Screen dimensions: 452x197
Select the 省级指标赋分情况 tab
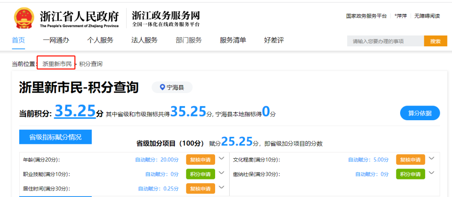(55, 137)
